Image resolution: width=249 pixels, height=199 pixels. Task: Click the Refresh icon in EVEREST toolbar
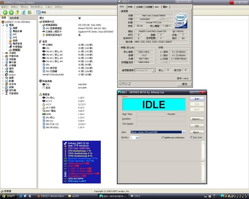click(x=23, y=12)
